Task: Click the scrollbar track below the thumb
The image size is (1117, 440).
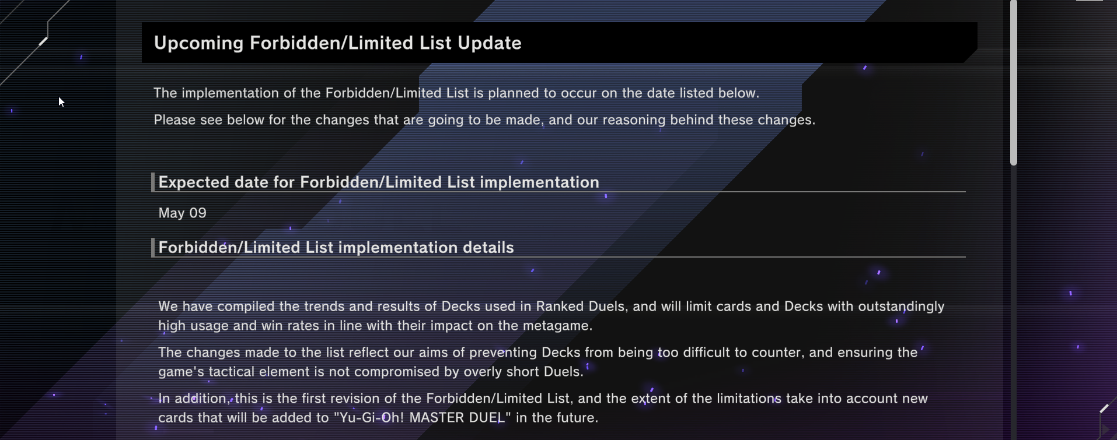Action: click(x=1014, y=303)
